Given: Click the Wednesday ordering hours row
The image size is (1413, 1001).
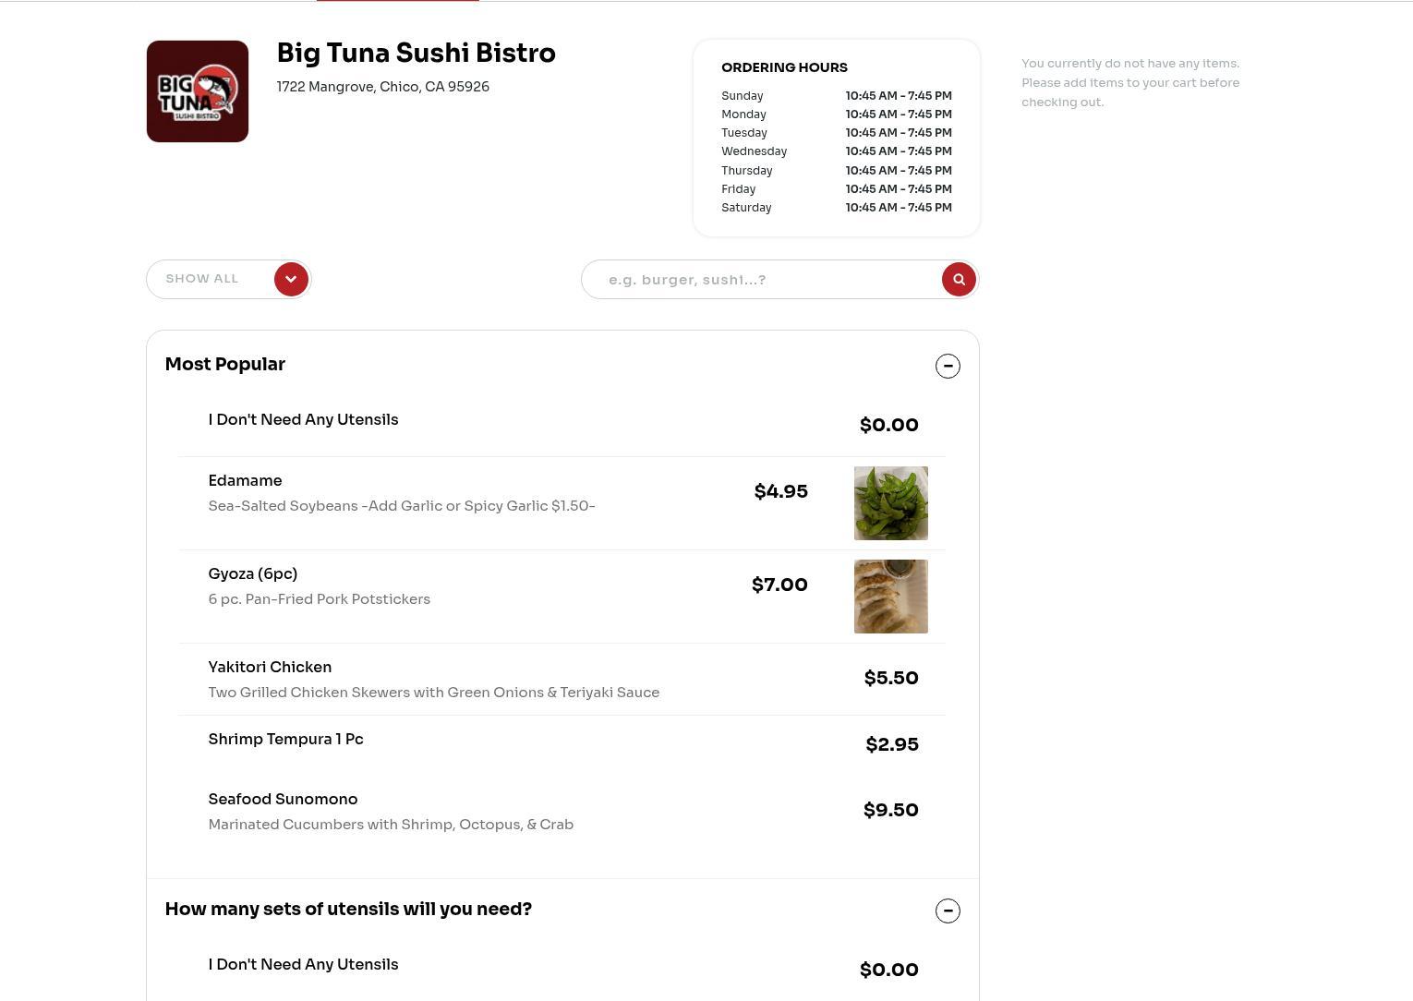Looking at the screenshot, I should coord(837,151).
